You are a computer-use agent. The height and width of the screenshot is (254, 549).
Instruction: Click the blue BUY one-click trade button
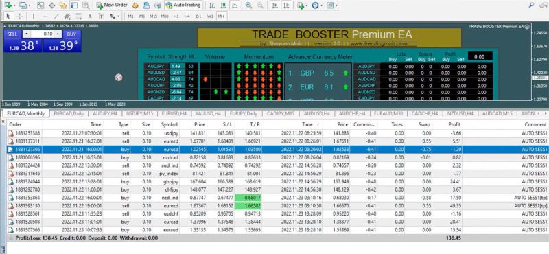coord(72,34)
